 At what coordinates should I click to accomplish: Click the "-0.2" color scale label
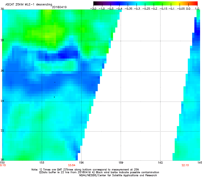154,9
